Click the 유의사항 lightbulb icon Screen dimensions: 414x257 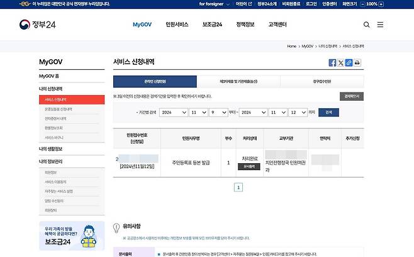116,227
